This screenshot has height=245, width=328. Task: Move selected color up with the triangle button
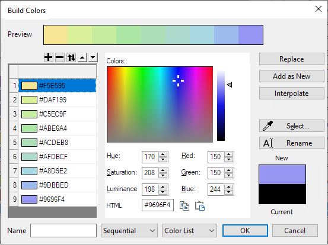[82, 57]
